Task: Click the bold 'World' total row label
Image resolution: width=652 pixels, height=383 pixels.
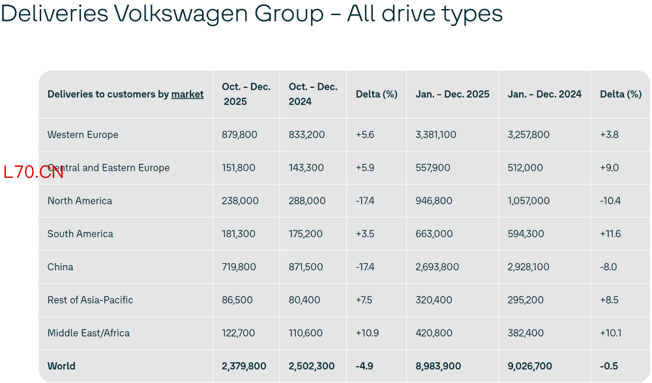Action: pyautogui.click(x=61, y=366)
